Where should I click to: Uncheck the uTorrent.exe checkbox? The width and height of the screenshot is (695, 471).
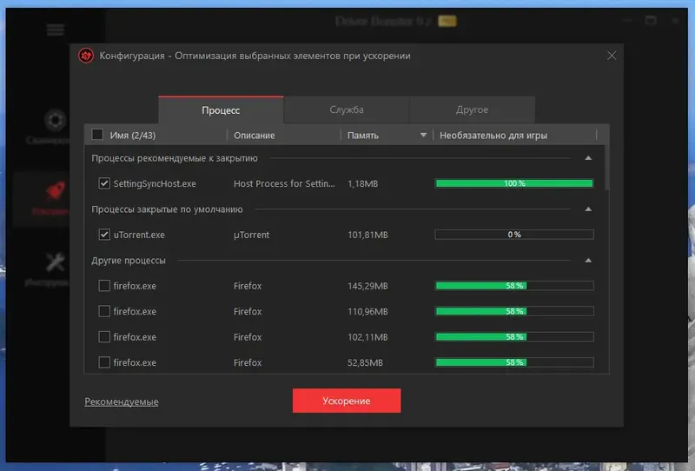(104, 234)
